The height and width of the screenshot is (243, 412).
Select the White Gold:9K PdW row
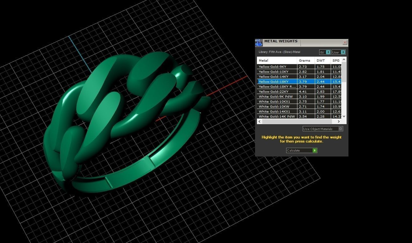coord(299,96)
